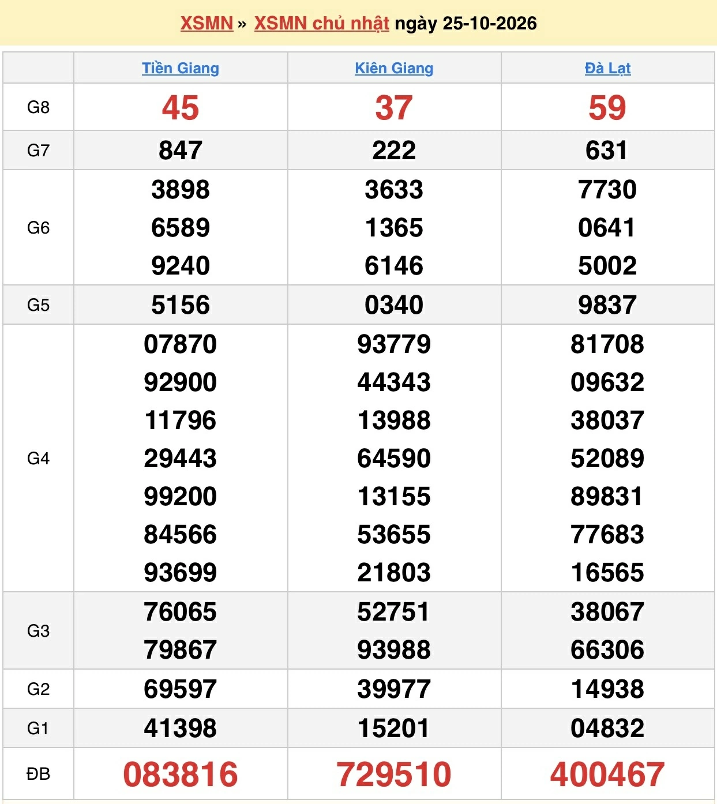Open the Đà Lạt province link
The width and height of the screenshot is (717, 804).
click(607, 68)
